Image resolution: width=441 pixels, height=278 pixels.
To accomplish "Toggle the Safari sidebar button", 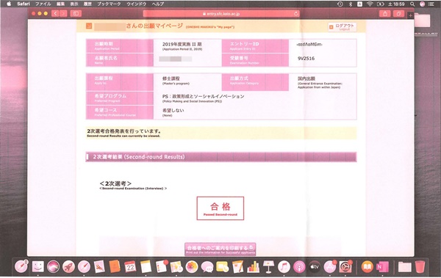I will [x=76, y=13].
